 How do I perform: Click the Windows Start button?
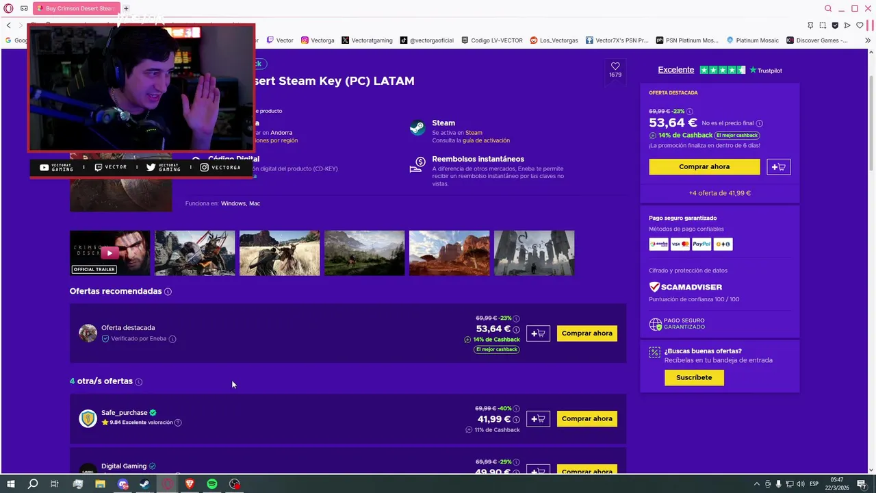(x=11, y=484)
